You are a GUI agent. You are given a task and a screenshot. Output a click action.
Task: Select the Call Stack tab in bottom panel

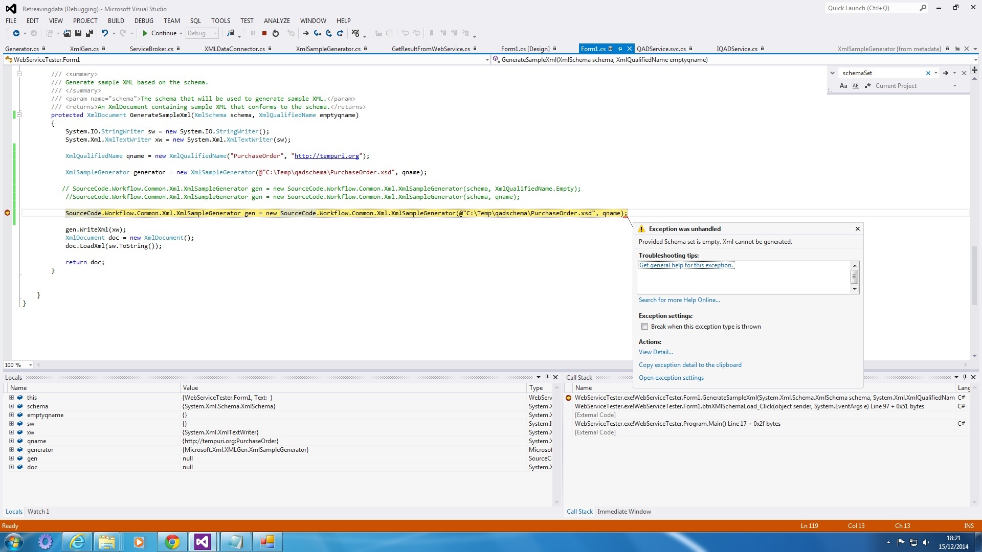click(x=579, y=511)
